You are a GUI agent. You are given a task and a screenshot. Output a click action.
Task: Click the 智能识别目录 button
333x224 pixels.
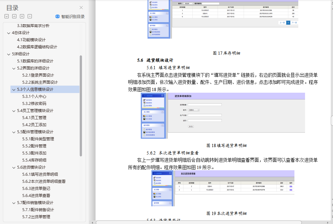point(70,17)
